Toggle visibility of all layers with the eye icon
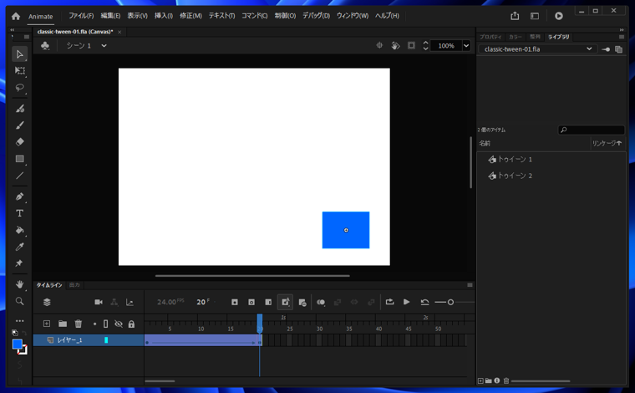 pos(119,324)
